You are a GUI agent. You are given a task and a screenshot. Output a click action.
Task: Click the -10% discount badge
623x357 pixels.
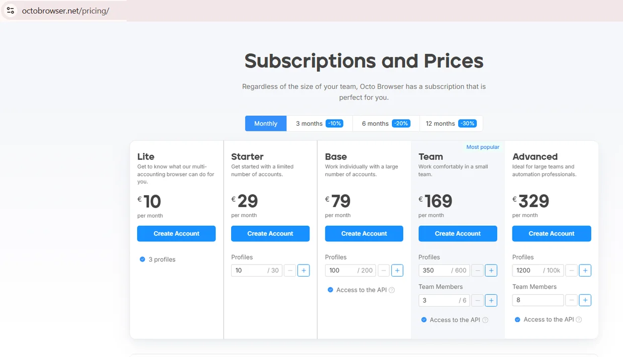click(x=335, y=123)
